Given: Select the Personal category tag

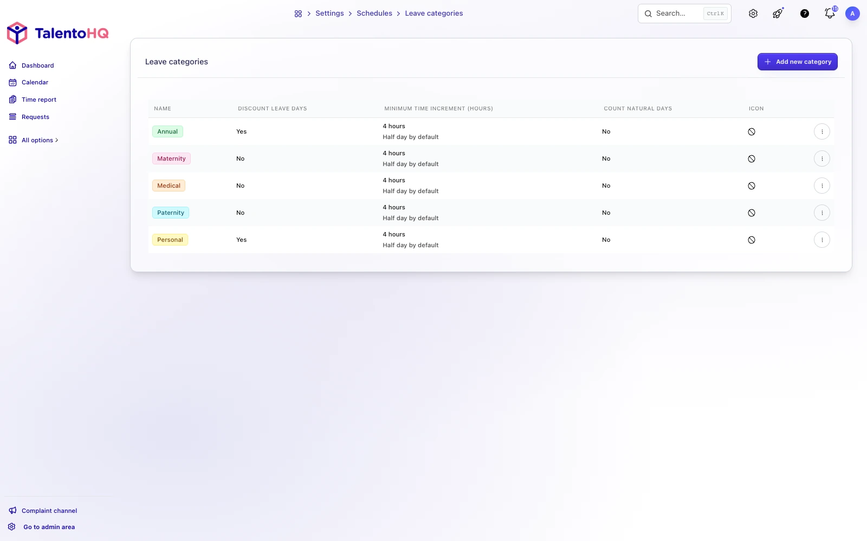Looking at the screenshot, I should [x=170, y=240].
